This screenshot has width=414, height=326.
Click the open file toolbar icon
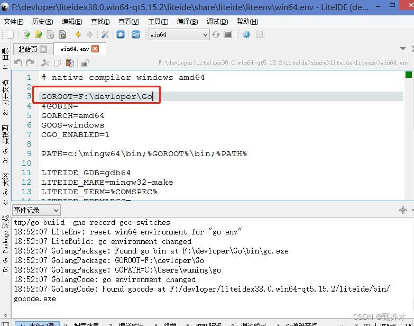coord(26,34)
